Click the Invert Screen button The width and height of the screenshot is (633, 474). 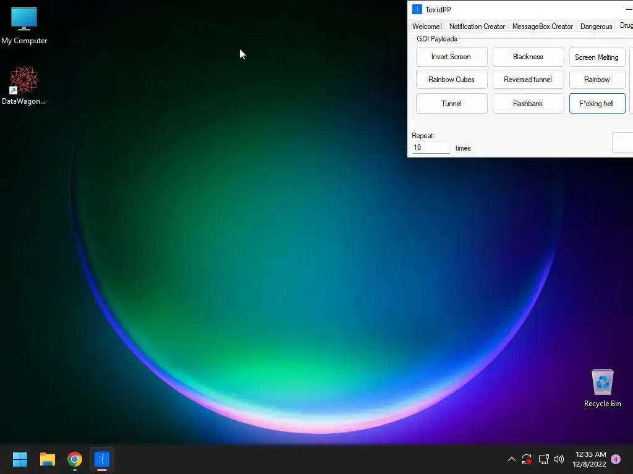[451, 57]
